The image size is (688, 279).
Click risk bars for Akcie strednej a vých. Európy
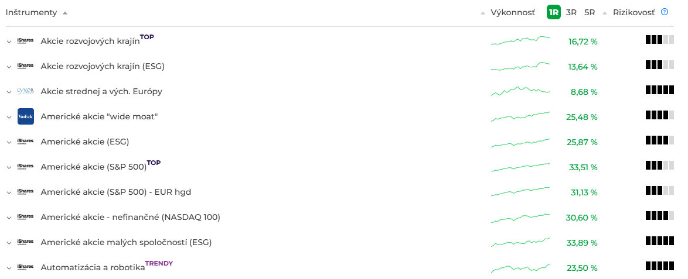point(660,90)
